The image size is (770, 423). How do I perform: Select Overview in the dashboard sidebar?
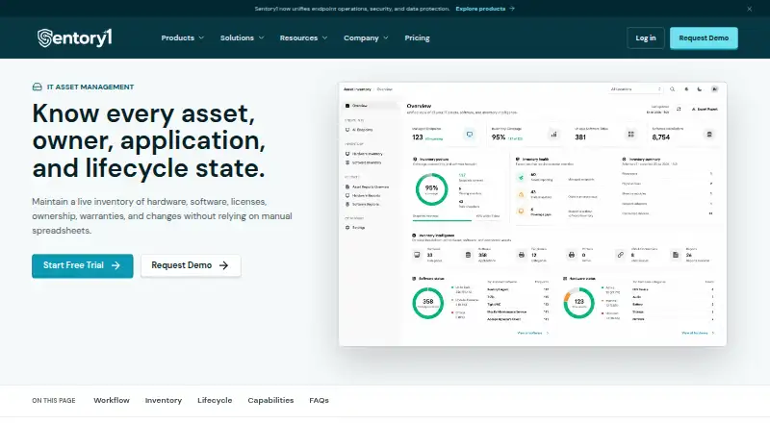pyautogui.click(x=371, y=106)
